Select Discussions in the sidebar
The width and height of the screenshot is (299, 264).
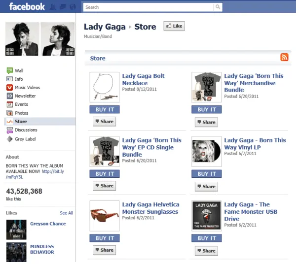(x=26, y=130)
